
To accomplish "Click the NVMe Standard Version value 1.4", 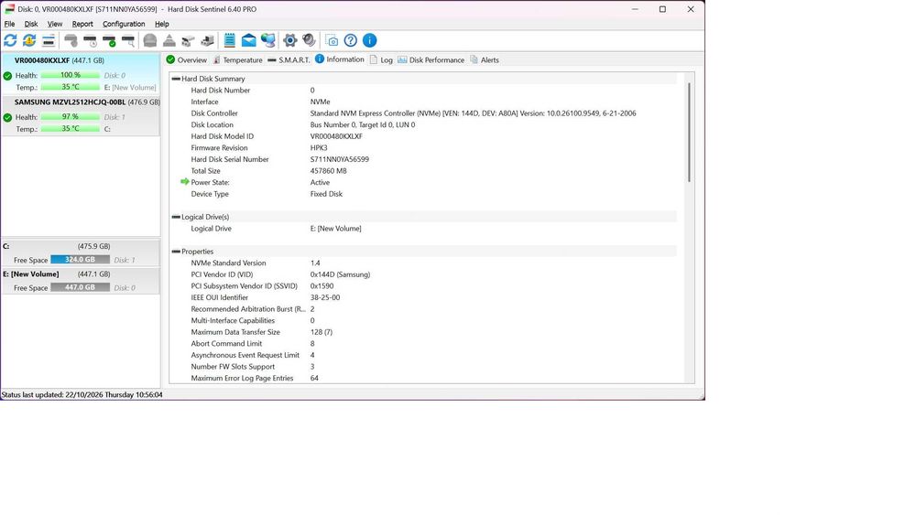I will 315,263.
